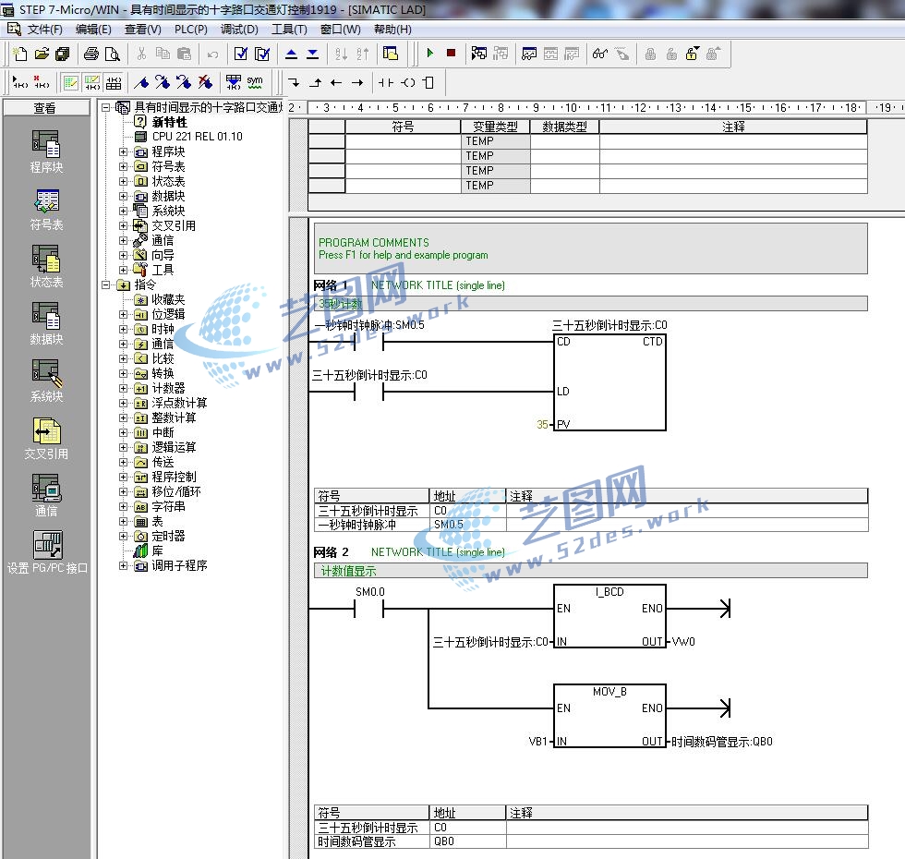Click the 查看 navigation bar header
Image resolution: width=905 pixels, height=859 pixels.
46,108
